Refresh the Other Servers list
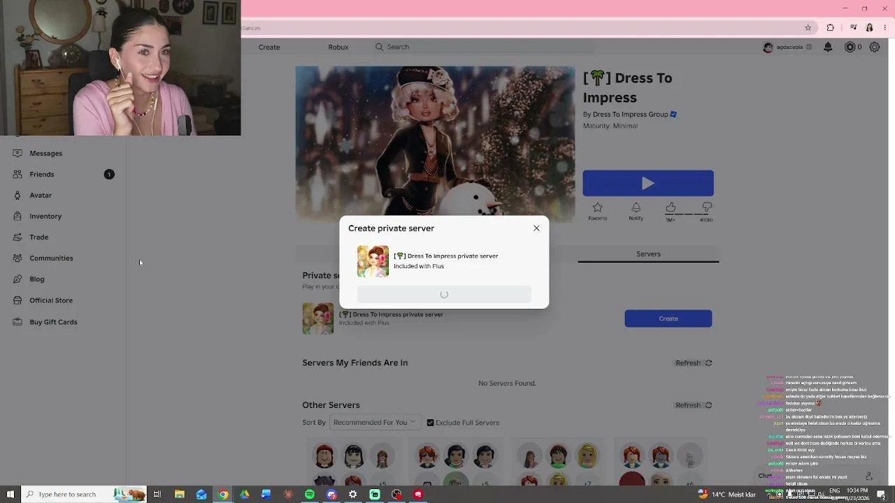Image resolution: width=895 pixels, height=503 pixels. (x=694, y=405)
